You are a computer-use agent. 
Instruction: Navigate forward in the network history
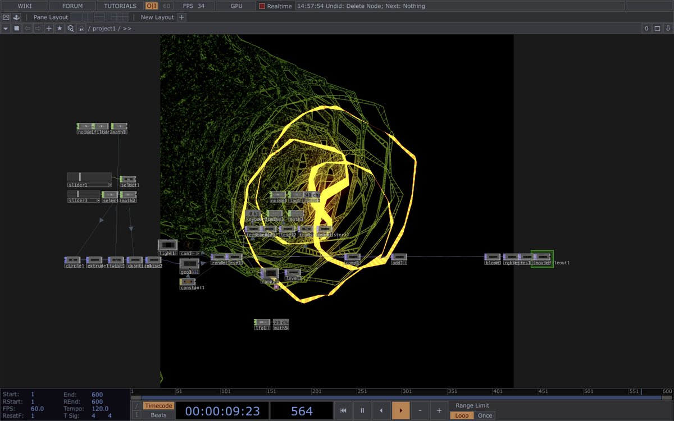click(x=38, y=28)
